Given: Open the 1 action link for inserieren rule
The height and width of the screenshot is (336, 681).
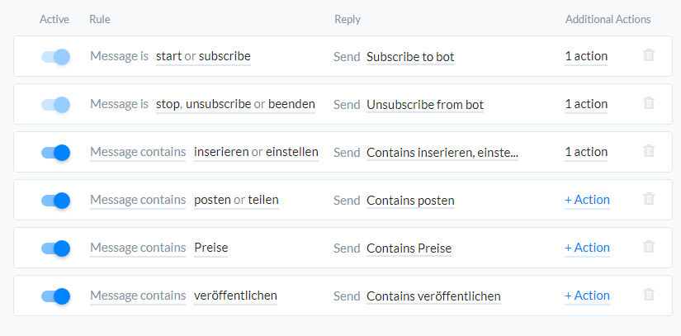Looking at the screenshot, I should tap(586, 152).
